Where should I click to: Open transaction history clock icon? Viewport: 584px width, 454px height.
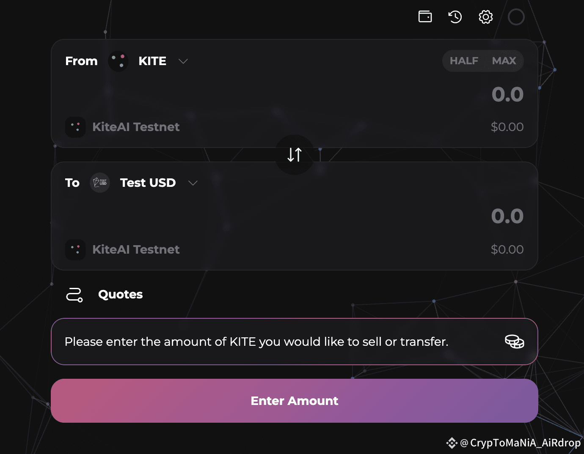(x=455, y=17)
